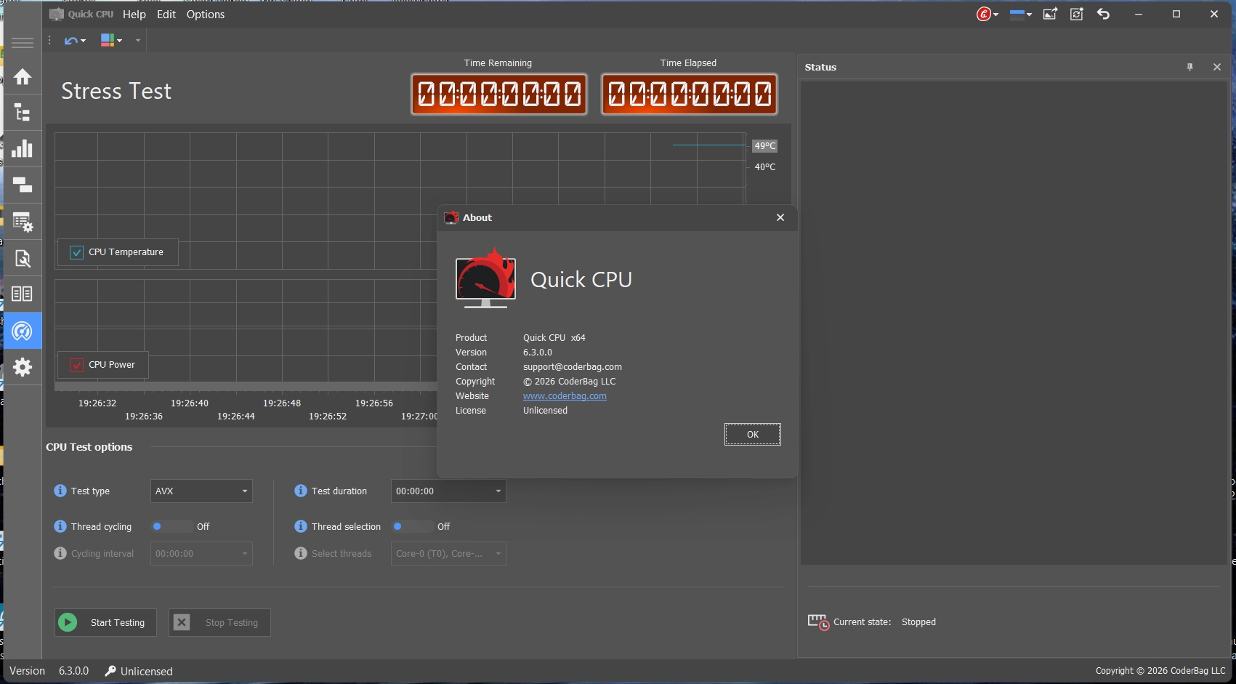1236x684 pixels.
Task: Click the Start Testing button
Action: (x=105, y=622)
